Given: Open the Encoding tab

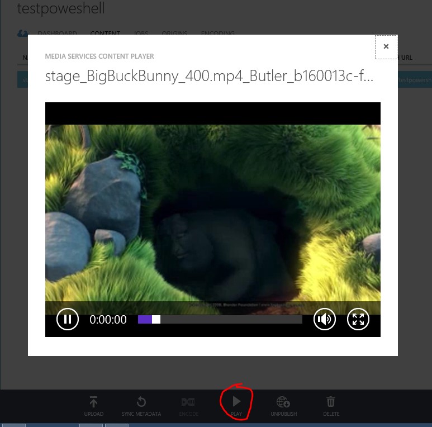Looking at the screenshot, I should pos(217,34).
